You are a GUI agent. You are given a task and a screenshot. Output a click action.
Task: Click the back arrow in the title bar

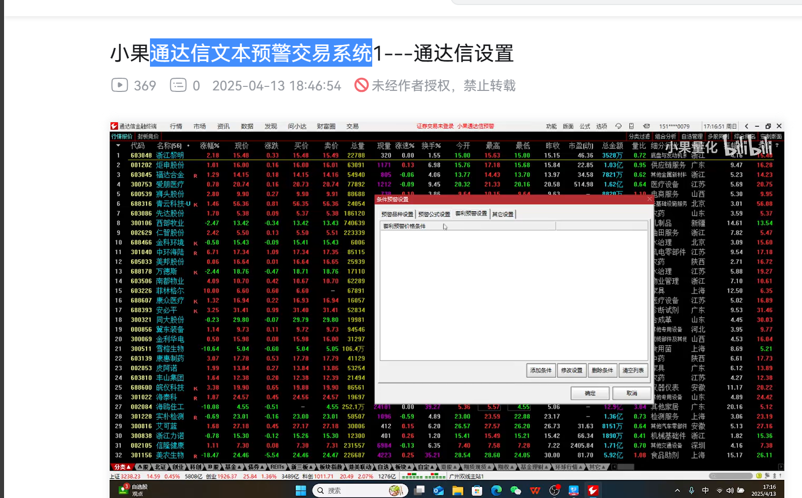tap(747, 126)
